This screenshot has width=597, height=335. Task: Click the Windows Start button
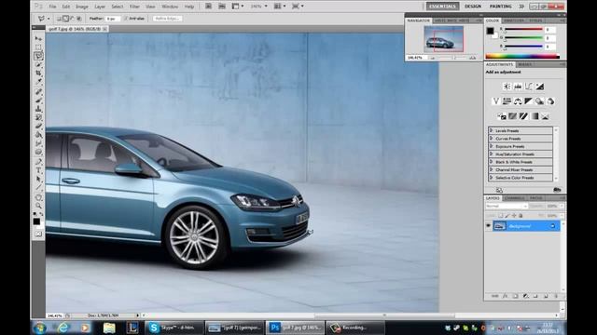(x=40, y=328)
